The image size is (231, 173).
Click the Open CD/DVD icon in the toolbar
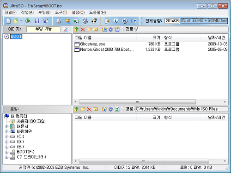28,21
